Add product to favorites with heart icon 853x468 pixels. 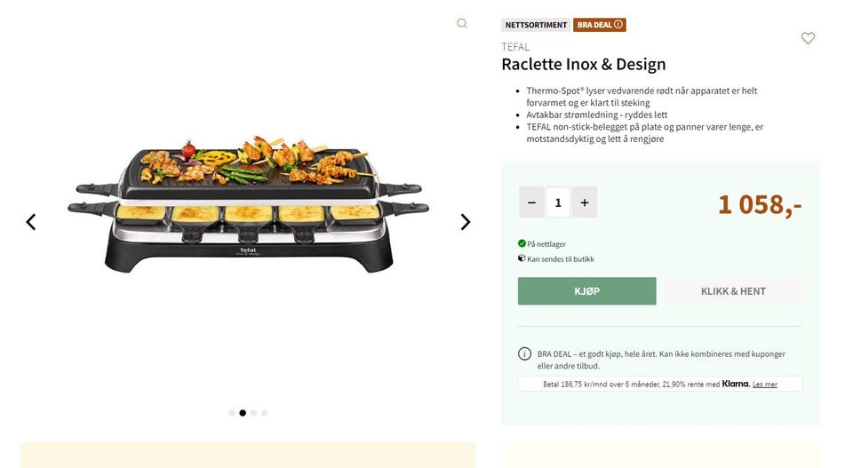pos(808,38)
